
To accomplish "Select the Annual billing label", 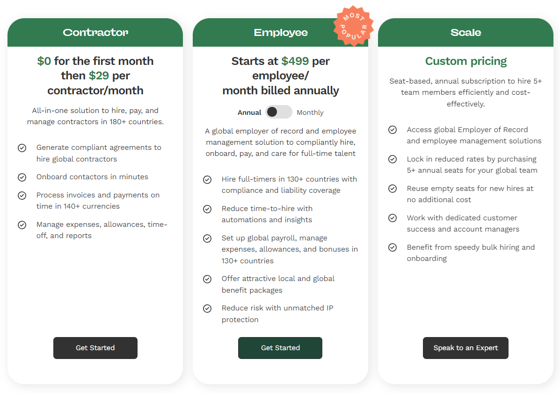I will tap(249, 113).
